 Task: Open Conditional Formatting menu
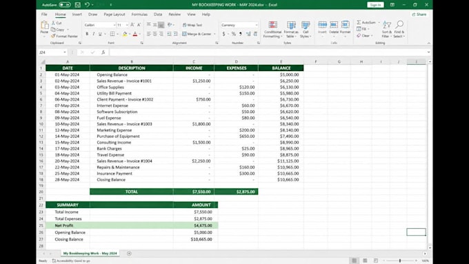pyautogui.click(x=272, y=30)
